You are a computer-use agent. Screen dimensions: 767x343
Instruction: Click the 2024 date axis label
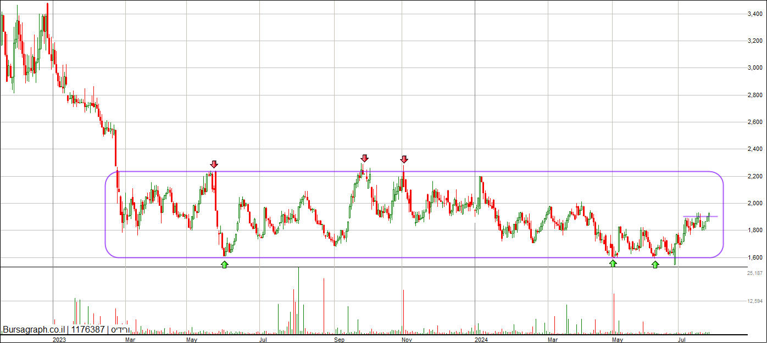482,339
